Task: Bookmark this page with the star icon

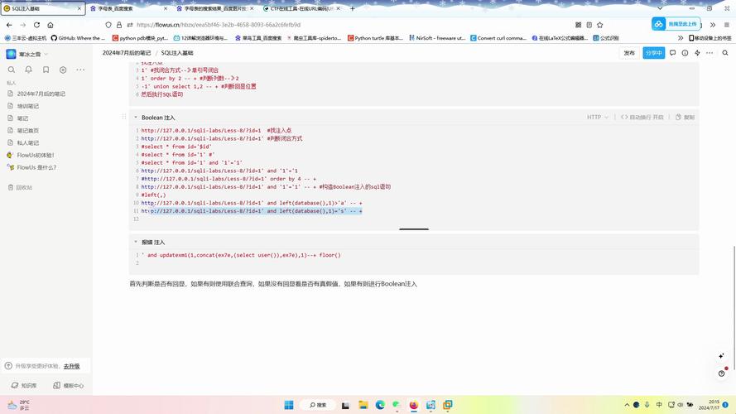Action: (600, 25)
